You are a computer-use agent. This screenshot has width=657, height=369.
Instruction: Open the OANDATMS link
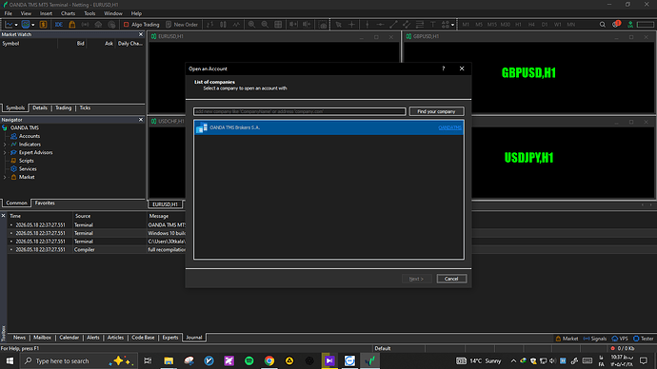449,127
